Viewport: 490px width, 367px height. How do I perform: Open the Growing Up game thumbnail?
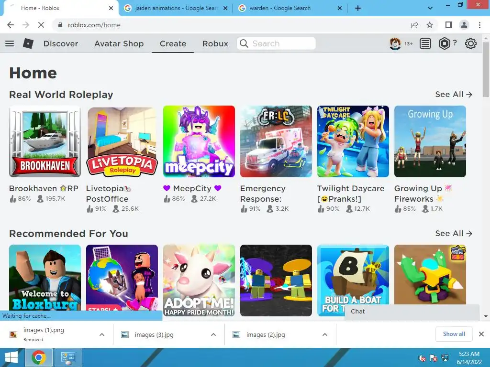coord(430,141)
